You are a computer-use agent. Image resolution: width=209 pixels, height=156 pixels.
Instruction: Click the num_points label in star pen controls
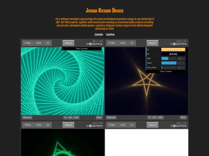(x=152, y=68)
